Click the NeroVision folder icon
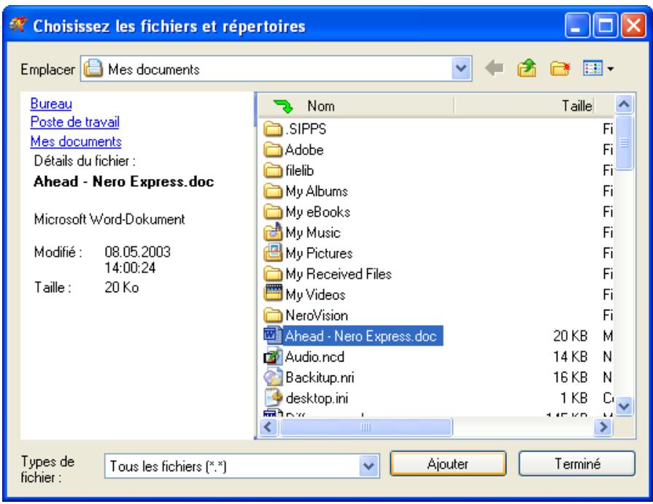The width and height of the screenshot is (653, 504). 273,316
